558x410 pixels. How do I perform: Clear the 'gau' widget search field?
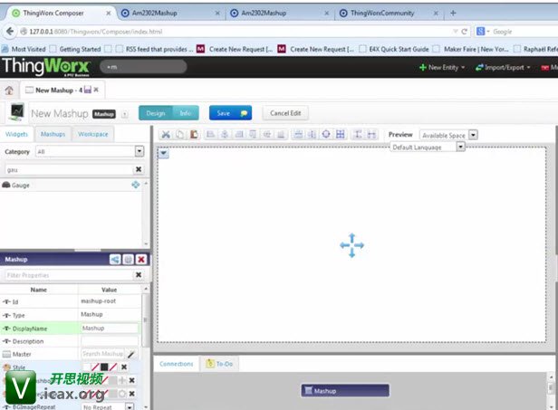tap(139, 169)
